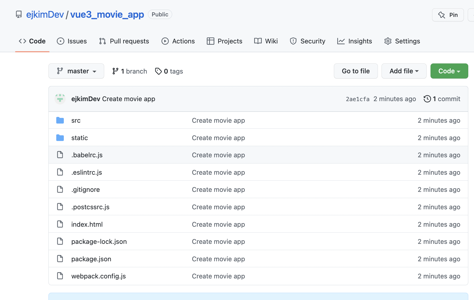Viewport: 474px width, 300px height.
Task: Open the .babelrc.js file
Action: (87, 155)
